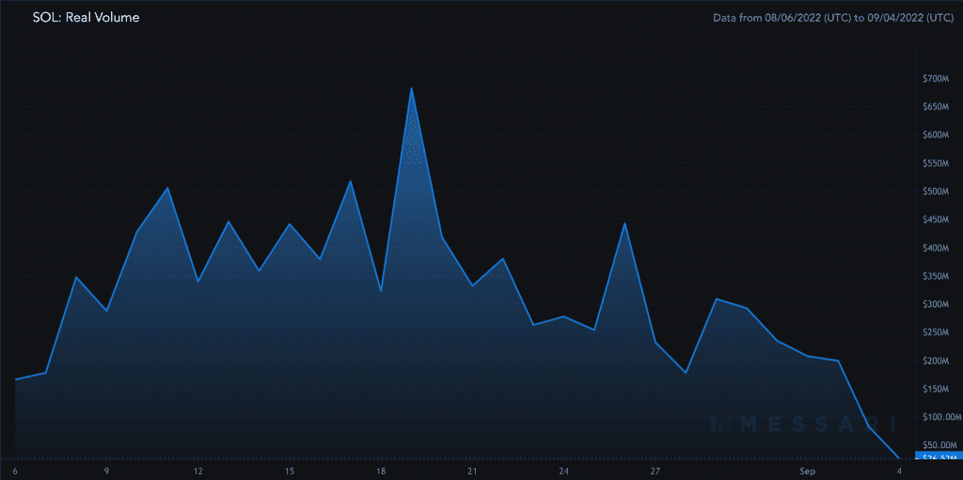Select the '15' x-axis date label
Screen dimensions: 963x480
[290, 472]
